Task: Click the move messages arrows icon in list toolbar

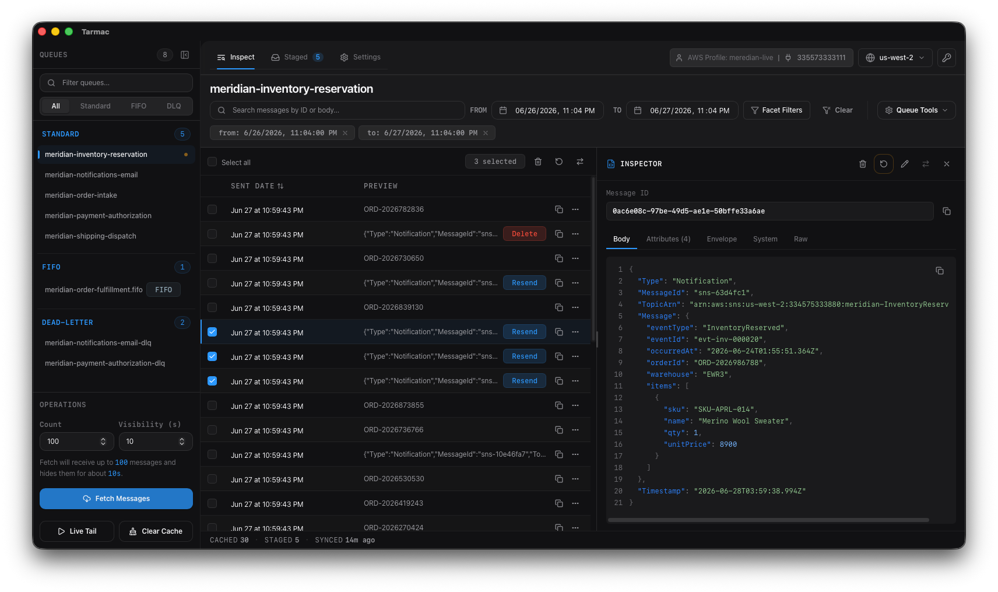Action: [580, 162]
